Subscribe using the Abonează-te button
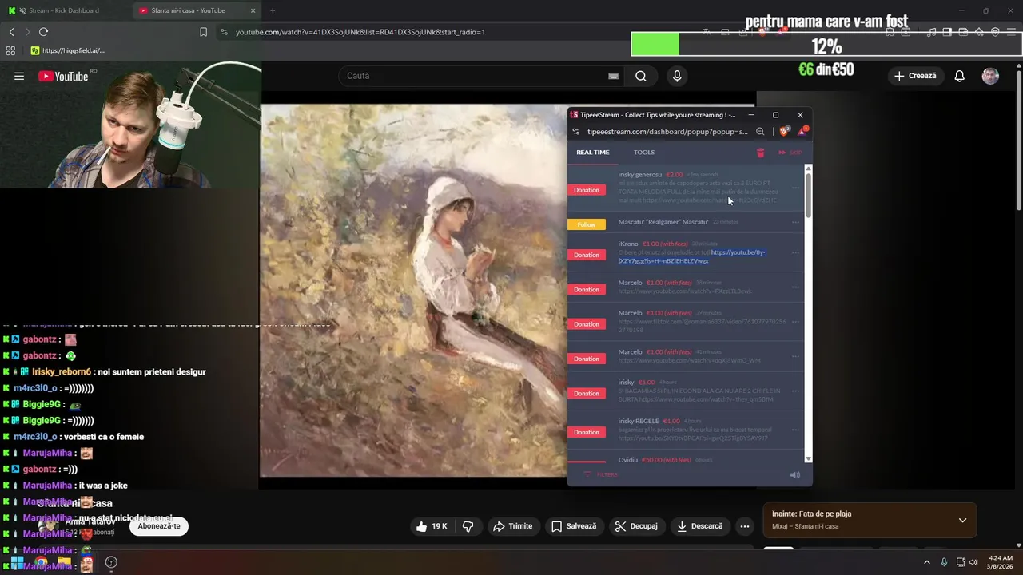The height and width of the screenshot is (575, 1023). pos(159,526)
